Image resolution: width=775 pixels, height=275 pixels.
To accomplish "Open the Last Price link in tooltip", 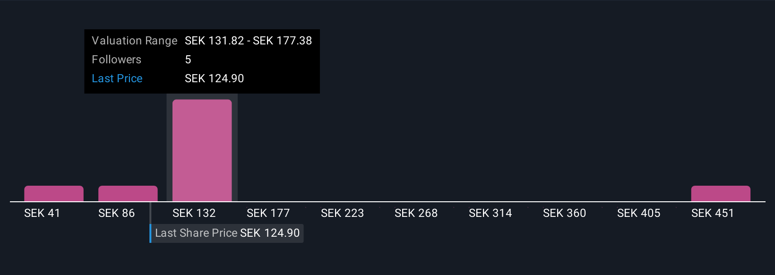I will [x=117, y=78].
